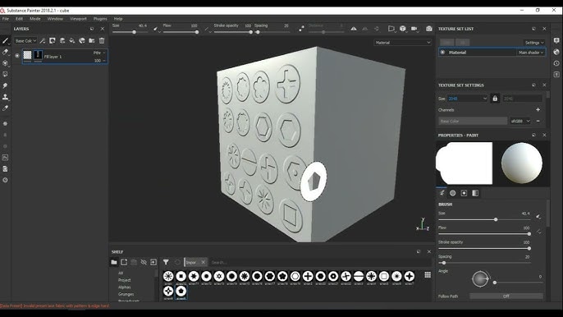563x317 pixels.
Task: Delete layer with trash icon
Action: (x=102, y=41)
